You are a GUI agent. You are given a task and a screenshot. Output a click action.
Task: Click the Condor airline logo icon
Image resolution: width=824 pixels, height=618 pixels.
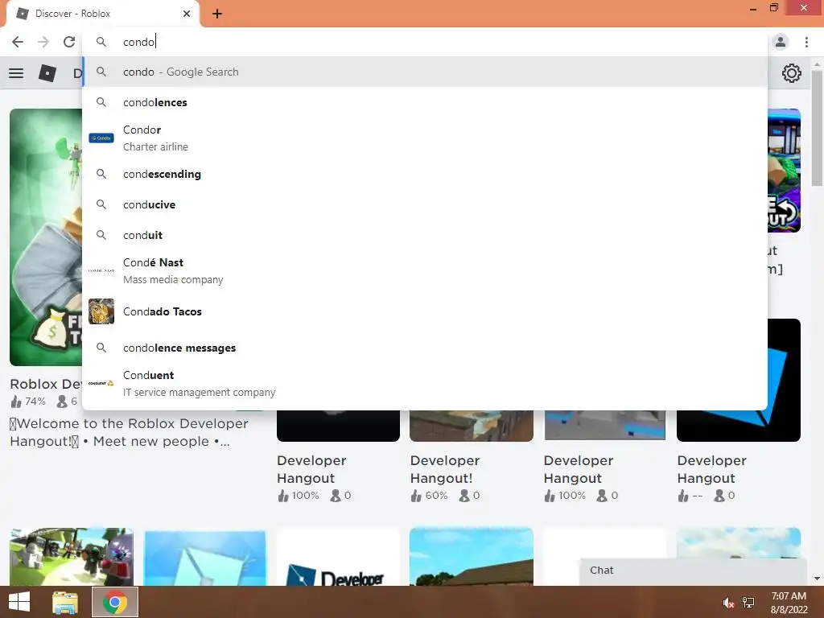click(x=101, y=138)
